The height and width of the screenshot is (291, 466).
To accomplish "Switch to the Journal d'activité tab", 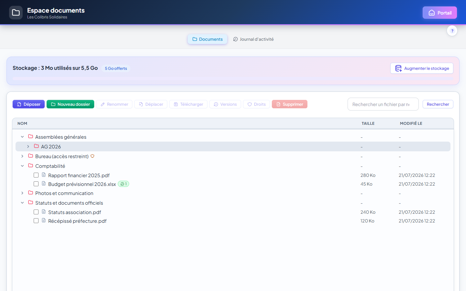I will click(x=253, y=39).
